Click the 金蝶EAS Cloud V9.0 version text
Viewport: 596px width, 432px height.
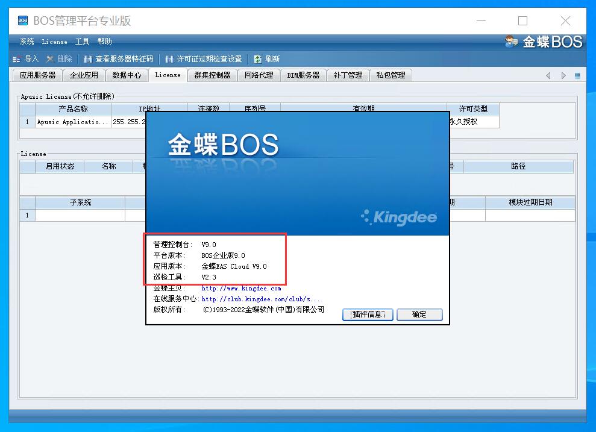pos(234,266)
